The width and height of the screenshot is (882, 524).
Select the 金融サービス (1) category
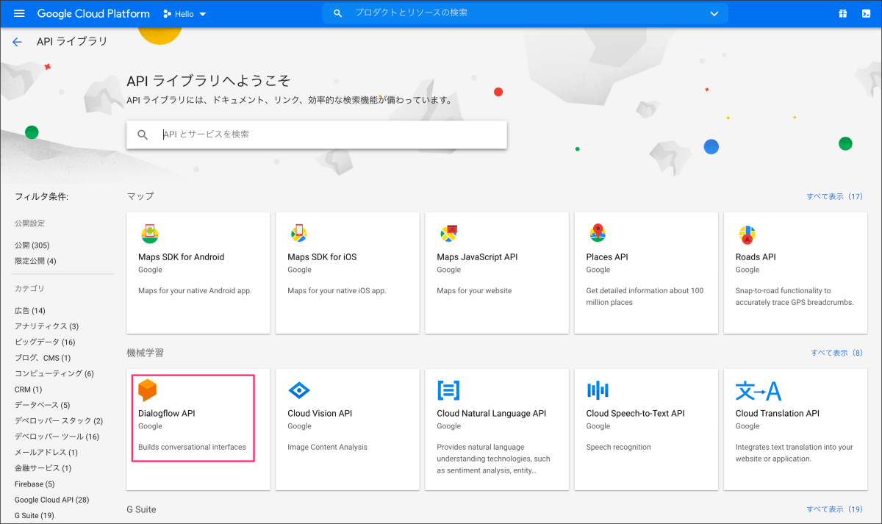tap(43, 468)
